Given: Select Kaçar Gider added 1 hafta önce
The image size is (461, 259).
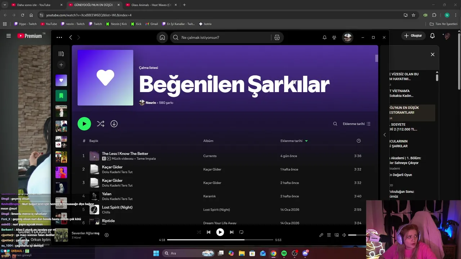Looking at the screenshot, I should coord(224,169).
